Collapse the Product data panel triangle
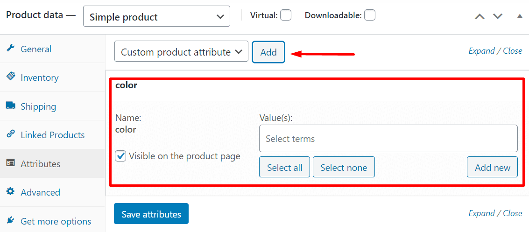The width and height of the screenshot is (529, 232). tap(520, 16)
